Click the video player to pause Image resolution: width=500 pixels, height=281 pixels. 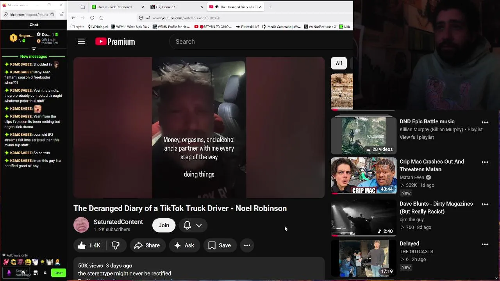pos(199,128)
